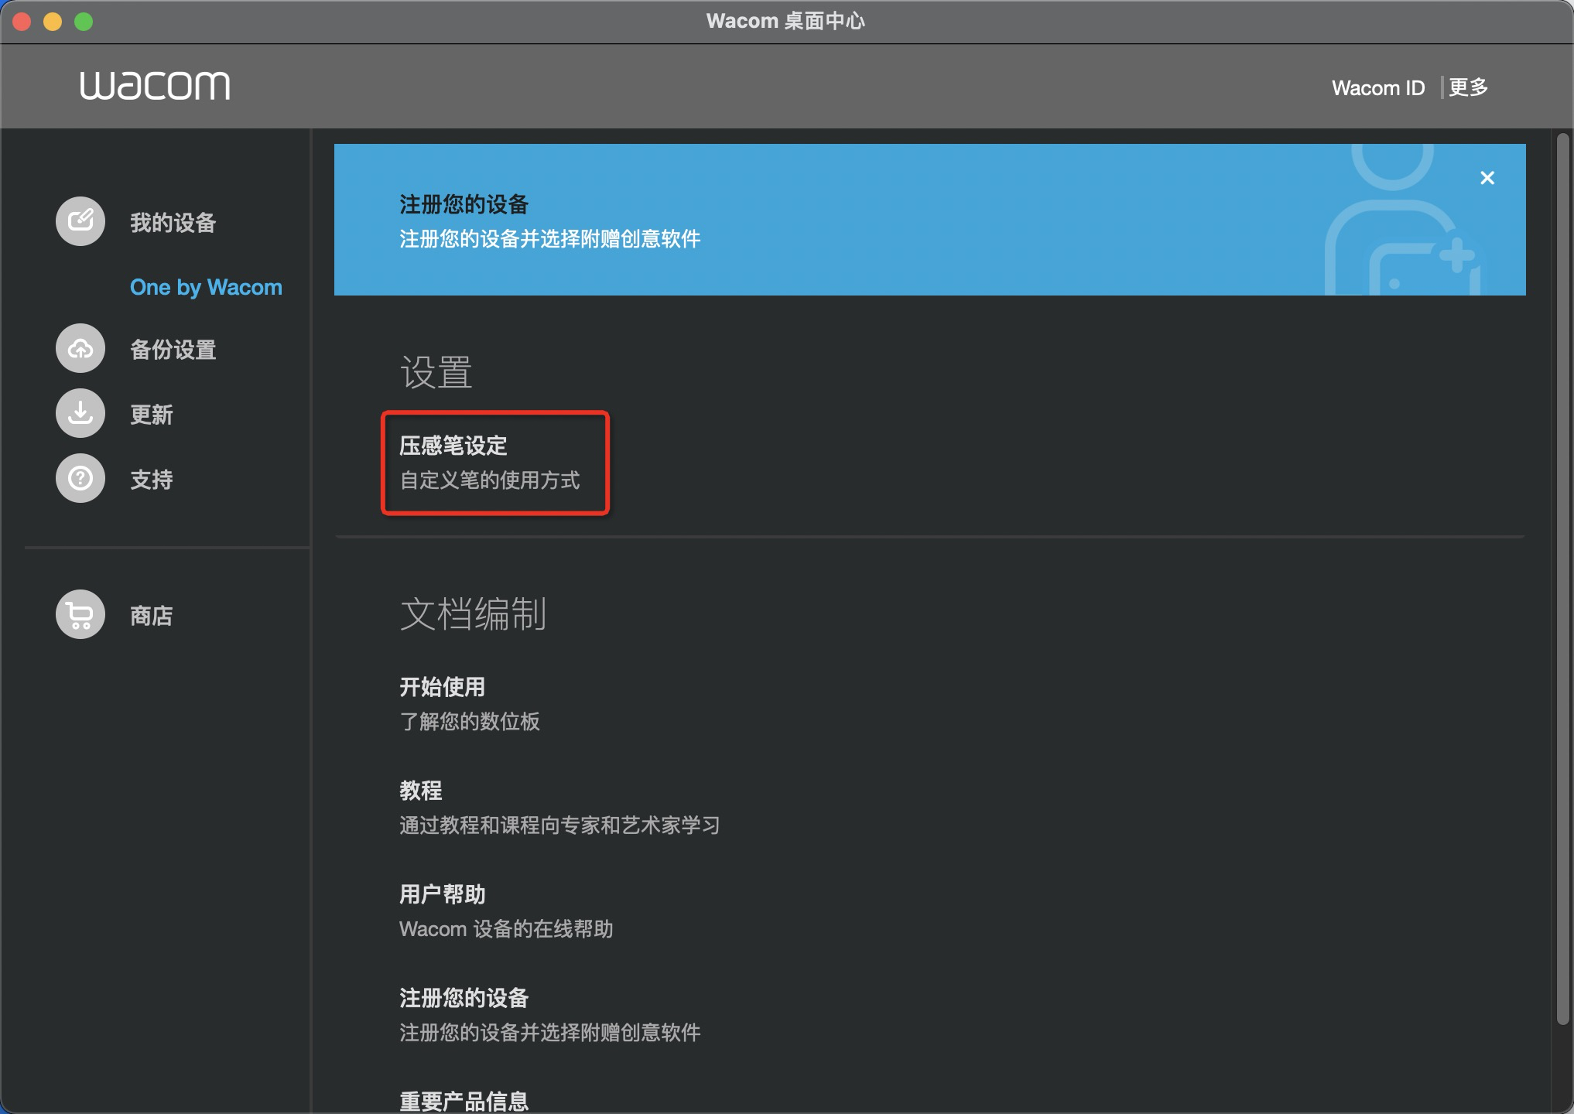Open 我的设备 sidebar label
1574x1114 pixels.
tap(173, 223)
